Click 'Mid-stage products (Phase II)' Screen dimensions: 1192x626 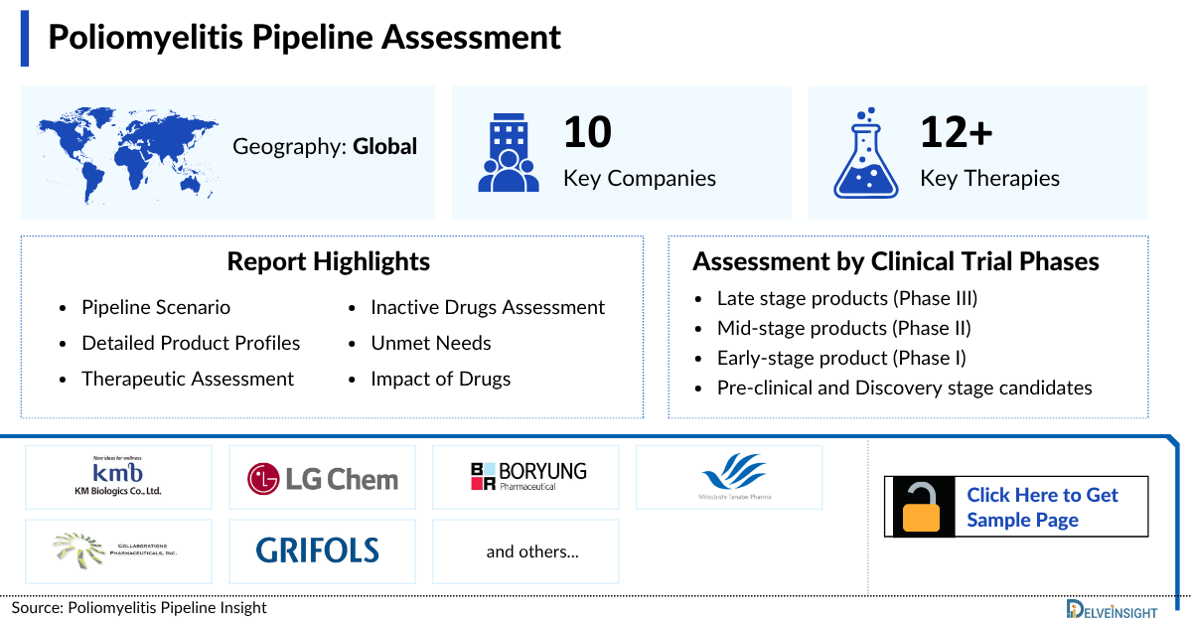tap(844, 328)
